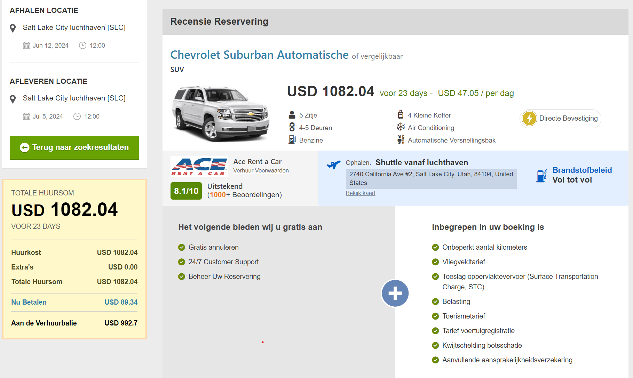Select the pickup address text box
Screen dimensions: 633x378
431,178
